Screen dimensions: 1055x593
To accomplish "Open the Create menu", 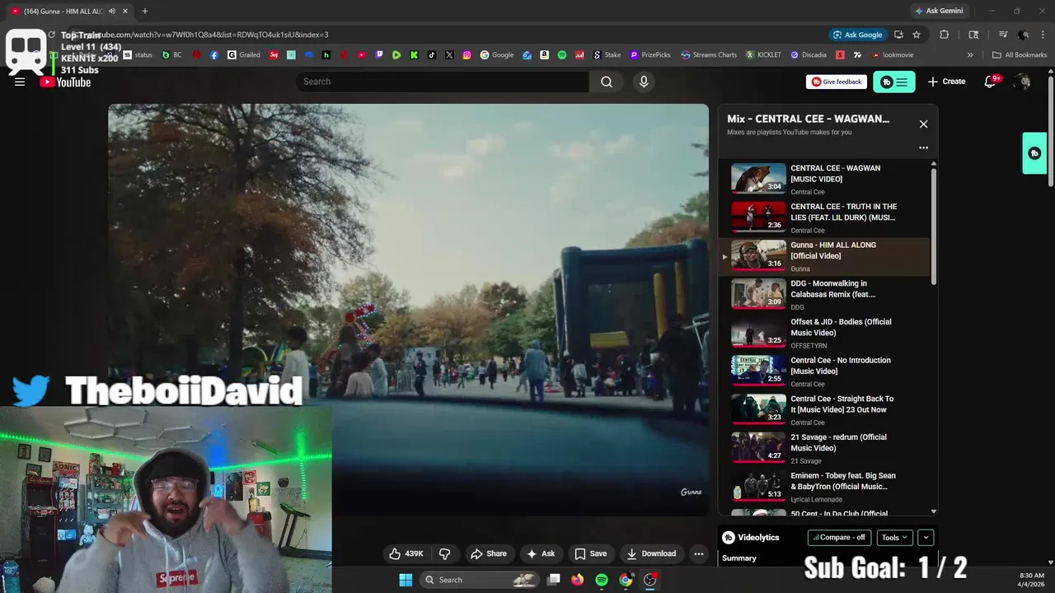I will [946, 82].
